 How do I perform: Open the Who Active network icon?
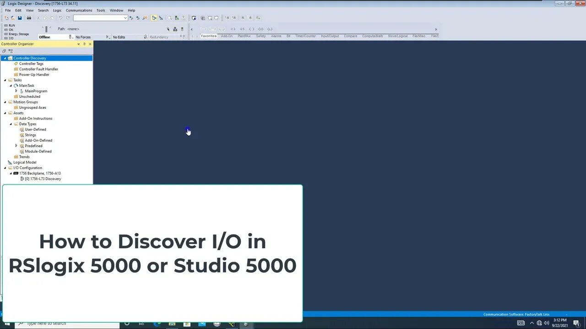tap(175, 29)
